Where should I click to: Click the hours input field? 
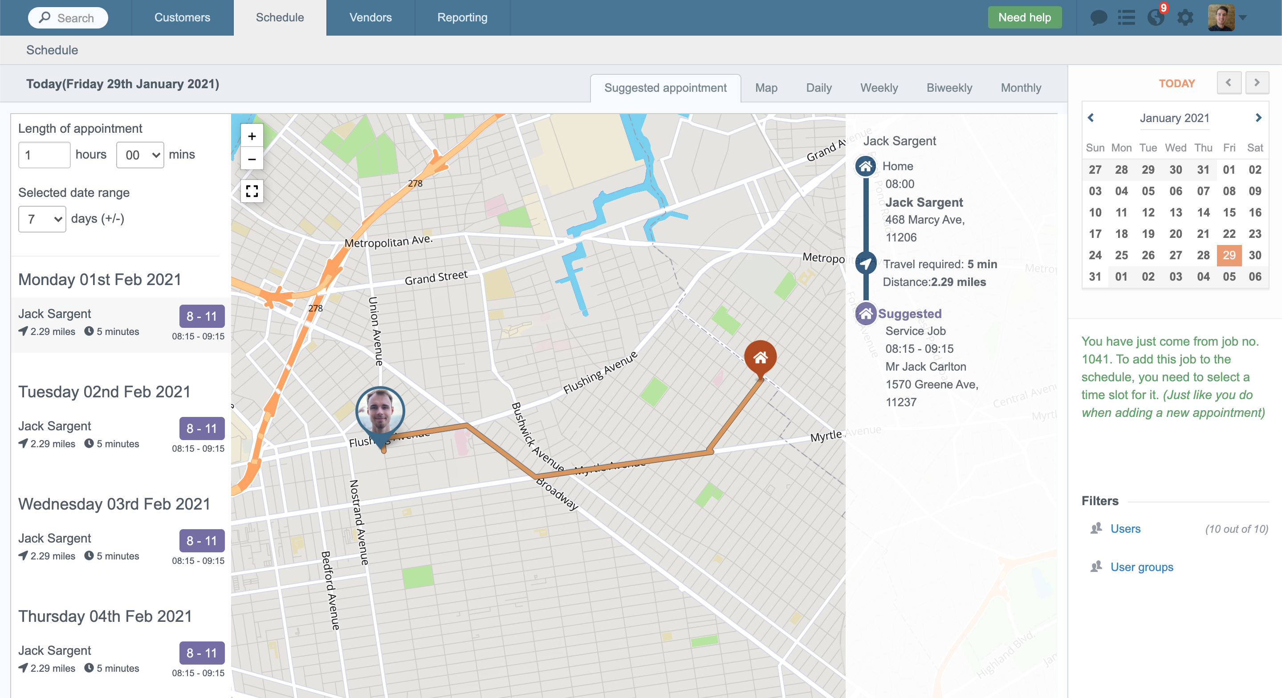click(44, 155)
